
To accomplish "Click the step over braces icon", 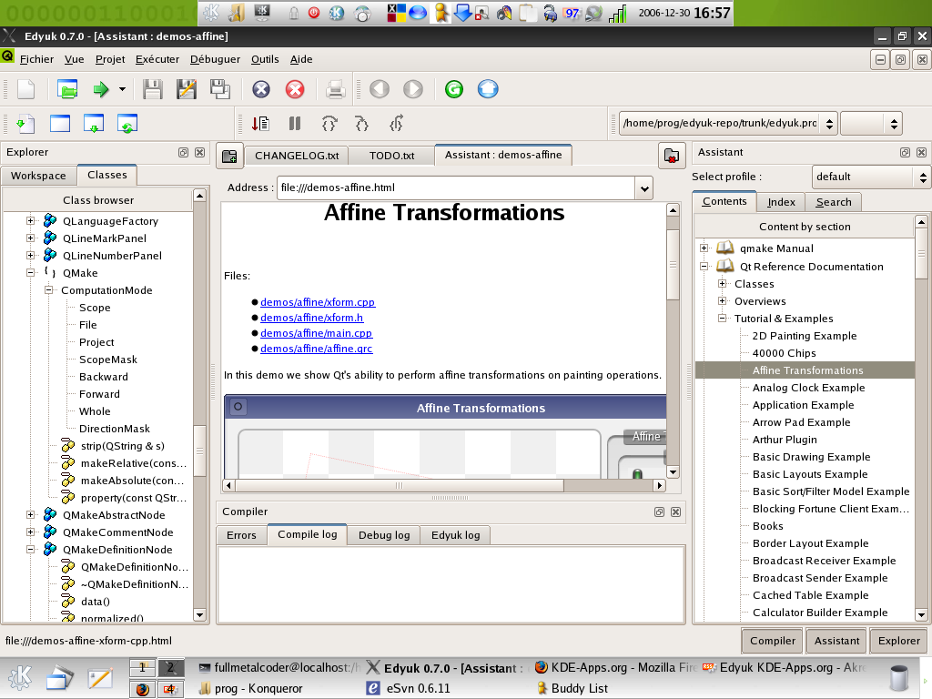I will click(329, 124).
